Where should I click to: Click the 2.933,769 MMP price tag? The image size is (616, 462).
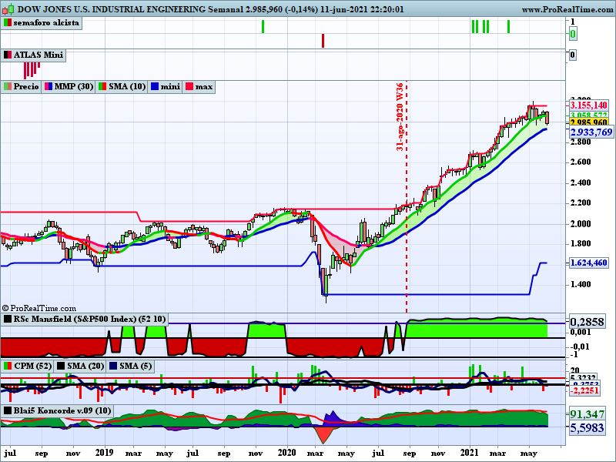[591, 132]
